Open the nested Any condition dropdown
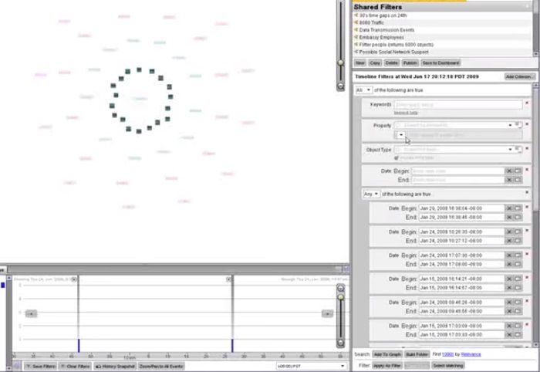Viewport: 540px width, 372px height. tap(371, 194)
